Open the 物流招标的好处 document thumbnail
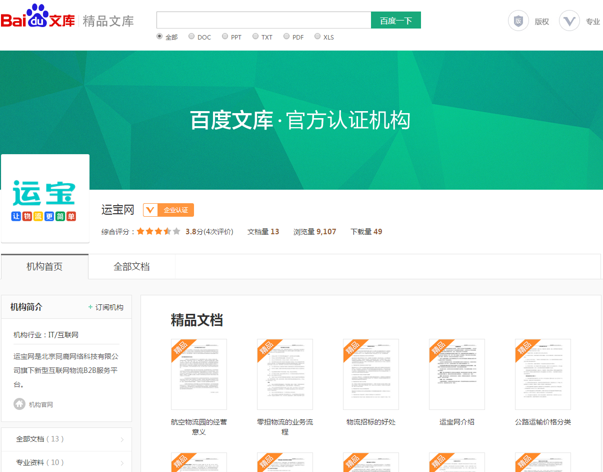603x472 pixels. 371,374
